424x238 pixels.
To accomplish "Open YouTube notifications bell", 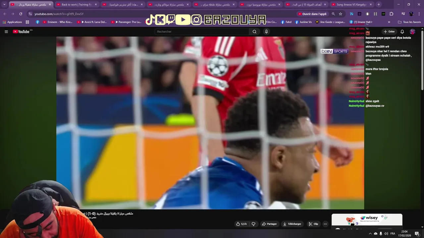I will pyautogui.click(x=402, y=32).
